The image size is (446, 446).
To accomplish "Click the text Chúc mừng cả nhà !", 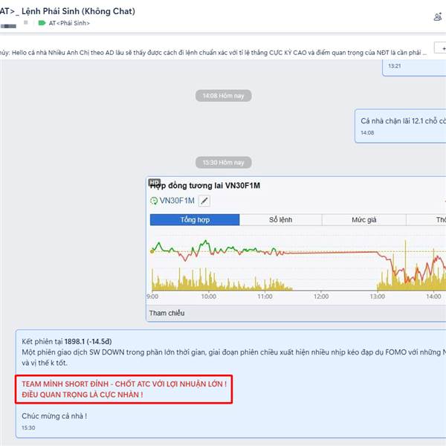I will [x=54, y=416].
